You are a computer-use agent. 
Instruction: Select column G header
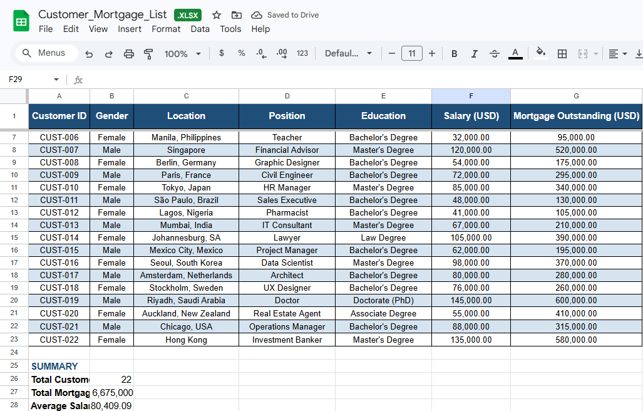click(x=576, y=96)
